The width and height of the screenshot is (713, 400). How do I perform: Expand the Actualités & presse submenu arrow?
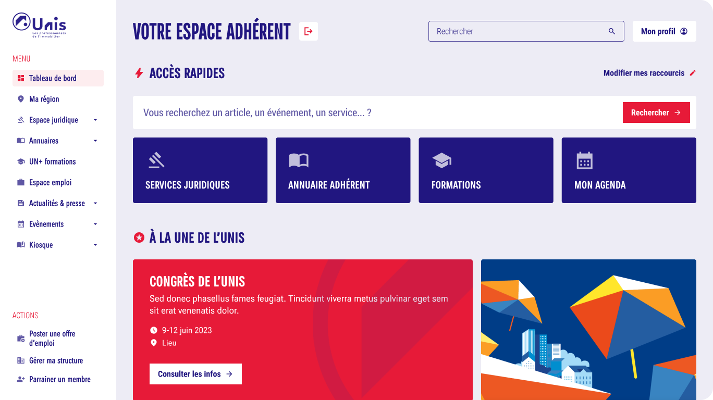point(95,203)
